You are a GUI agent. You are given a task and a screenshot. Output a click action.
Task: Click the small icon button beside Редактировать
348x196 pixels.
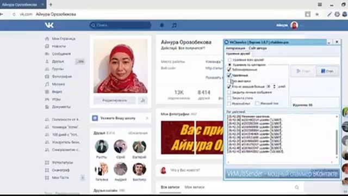click(142, 100)
